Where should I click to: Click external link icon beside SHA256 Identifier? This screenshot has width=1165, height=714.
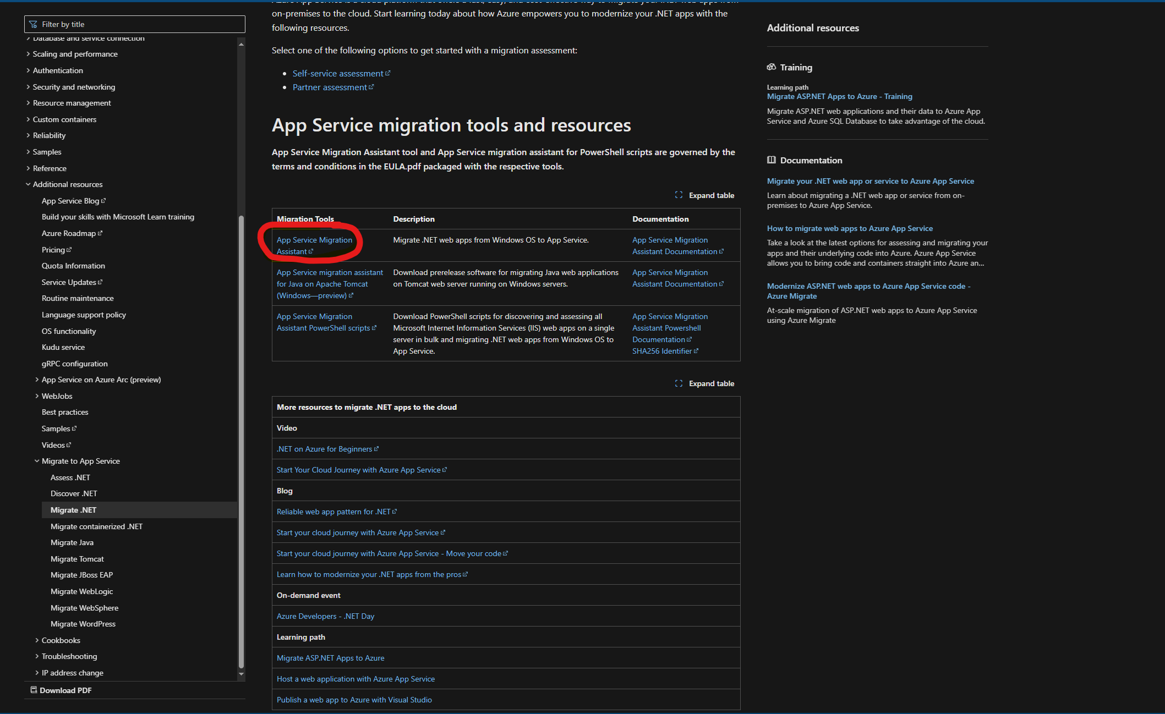(x=696, y=351)
